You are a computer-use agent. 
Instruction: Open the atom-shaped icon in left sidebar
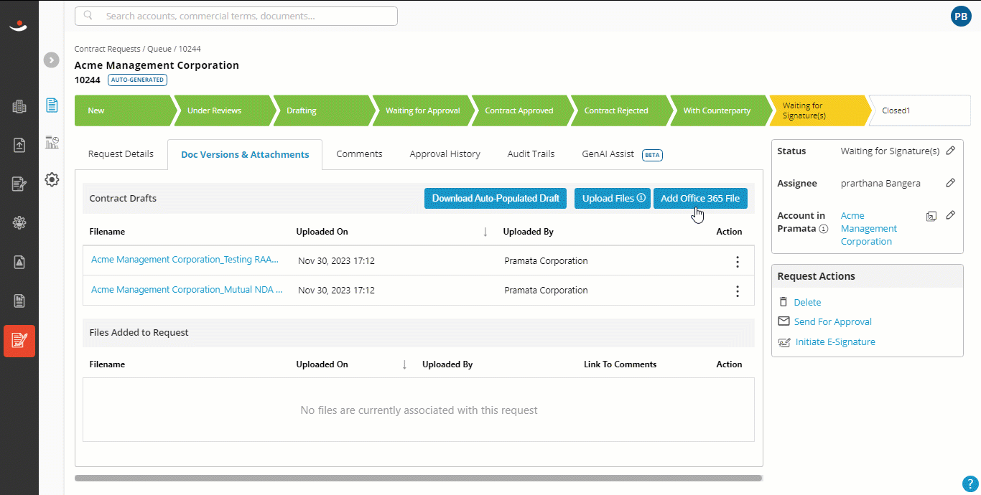pyautogui.click(x=19, y=222)
